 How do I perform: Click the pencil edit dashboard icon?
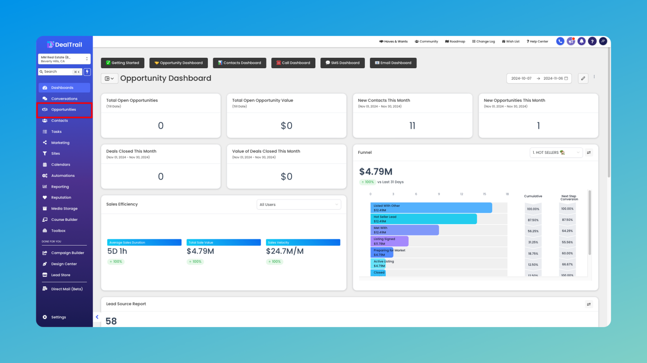click(583, 79)
